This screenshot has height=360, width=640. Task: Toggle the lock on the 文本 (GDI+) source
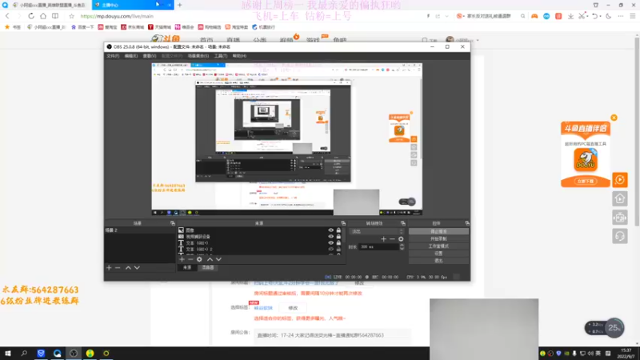tap(338, 243)
